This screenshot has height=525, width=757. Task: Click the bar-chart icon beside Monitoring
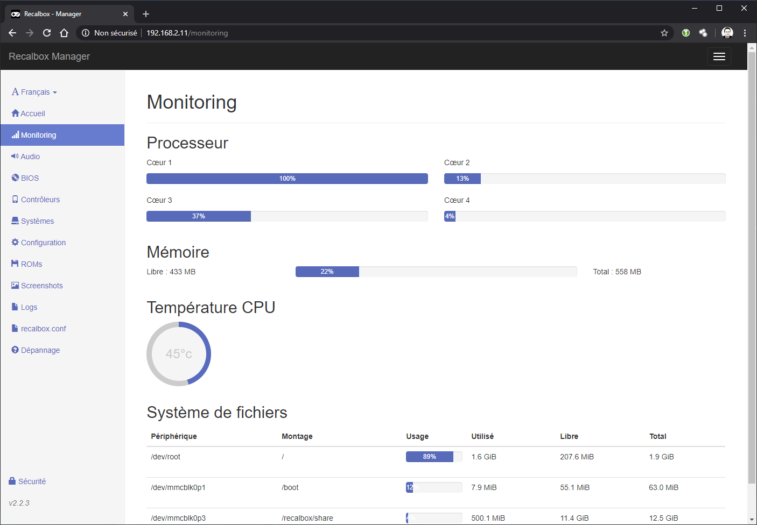tap(15, 135)
